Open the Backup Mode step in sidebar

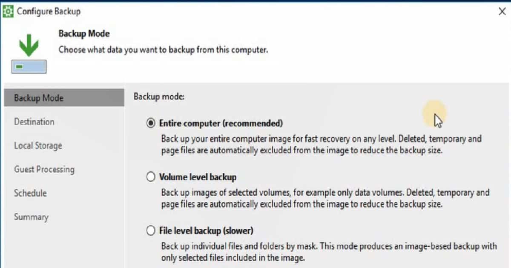[x=64, y=98]
